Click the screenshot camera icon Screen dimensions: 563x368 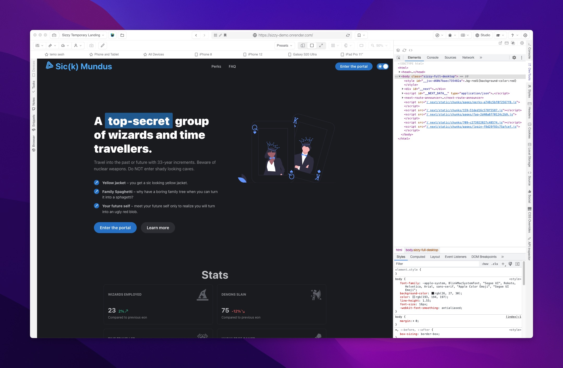point(91,46)
